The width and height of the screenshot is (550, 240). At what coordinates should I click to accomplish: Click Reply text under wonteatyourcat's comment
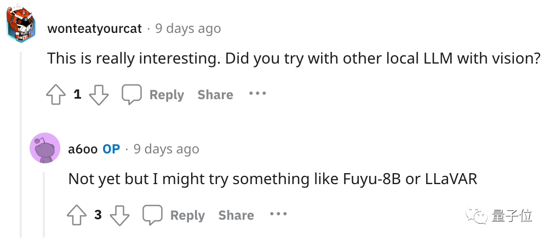coord(167,95)
